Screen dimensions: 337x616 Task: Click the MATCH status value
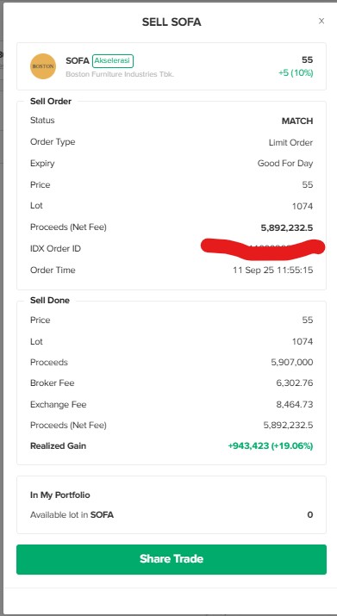point(297,121)
